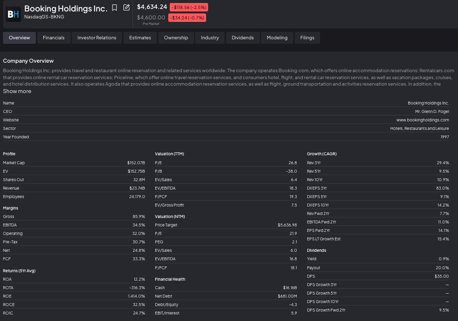Click Shares Out value 32.8M
Image resolution: width=458 pixels, height=321 pixels.
click(x=139, y=180)
